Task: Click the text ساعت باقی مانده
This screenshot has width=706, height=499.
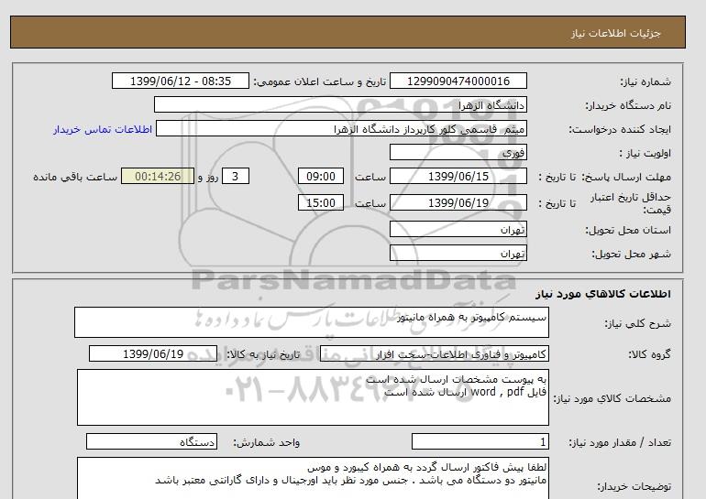Action: [x=75, y=177]
